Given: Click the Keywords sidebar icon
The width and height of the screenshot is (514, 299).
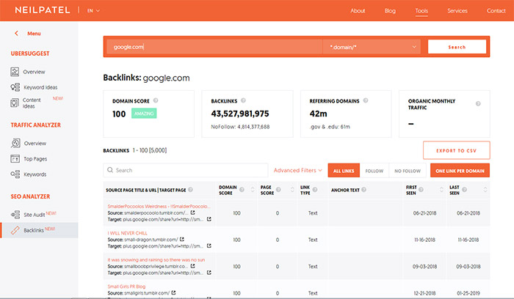Looking at the screenshot, I should click(15, 174).
